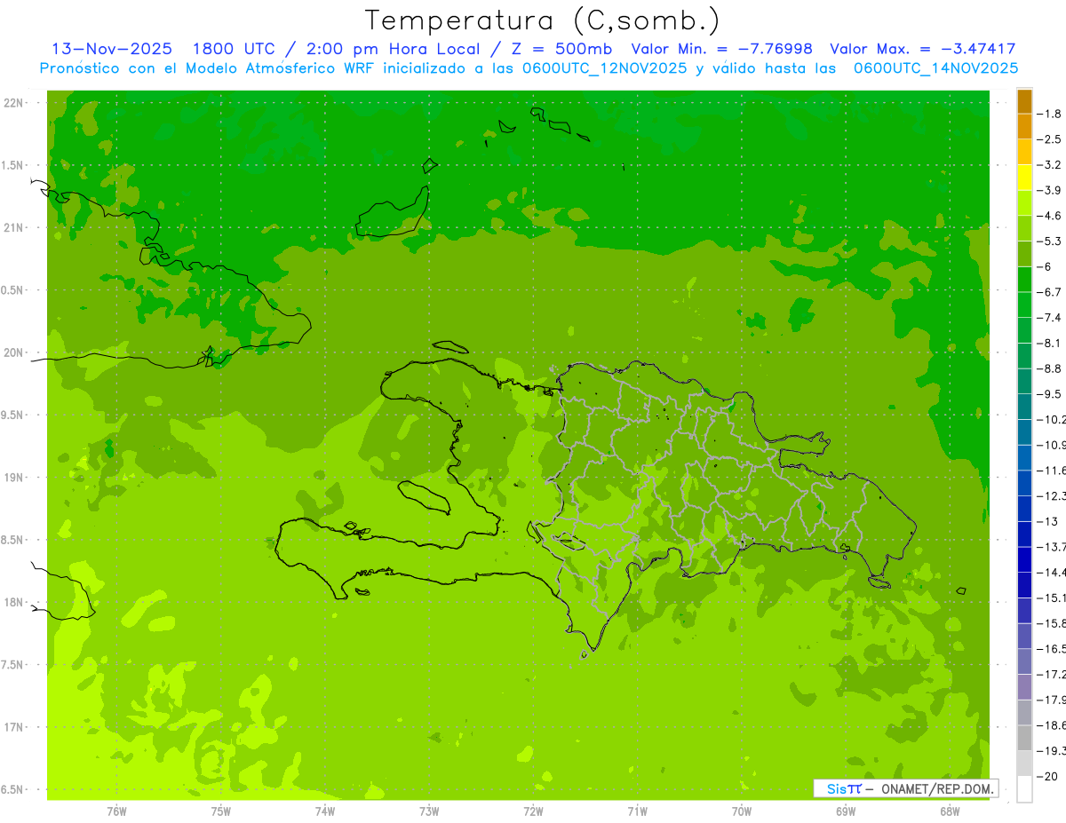This screenshot has height=823, width=1066.
Task: Click the '22N' latitude axis label
Action: pos(12,103)
